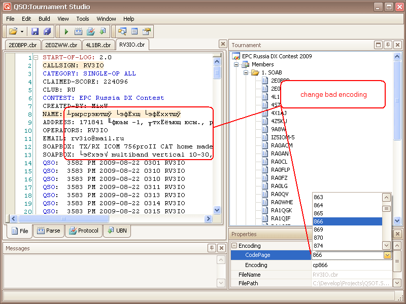Screen dimensions: 406x304
Task: Click the editor's vertical scrollbar thumb
Action: click(217, 72)
